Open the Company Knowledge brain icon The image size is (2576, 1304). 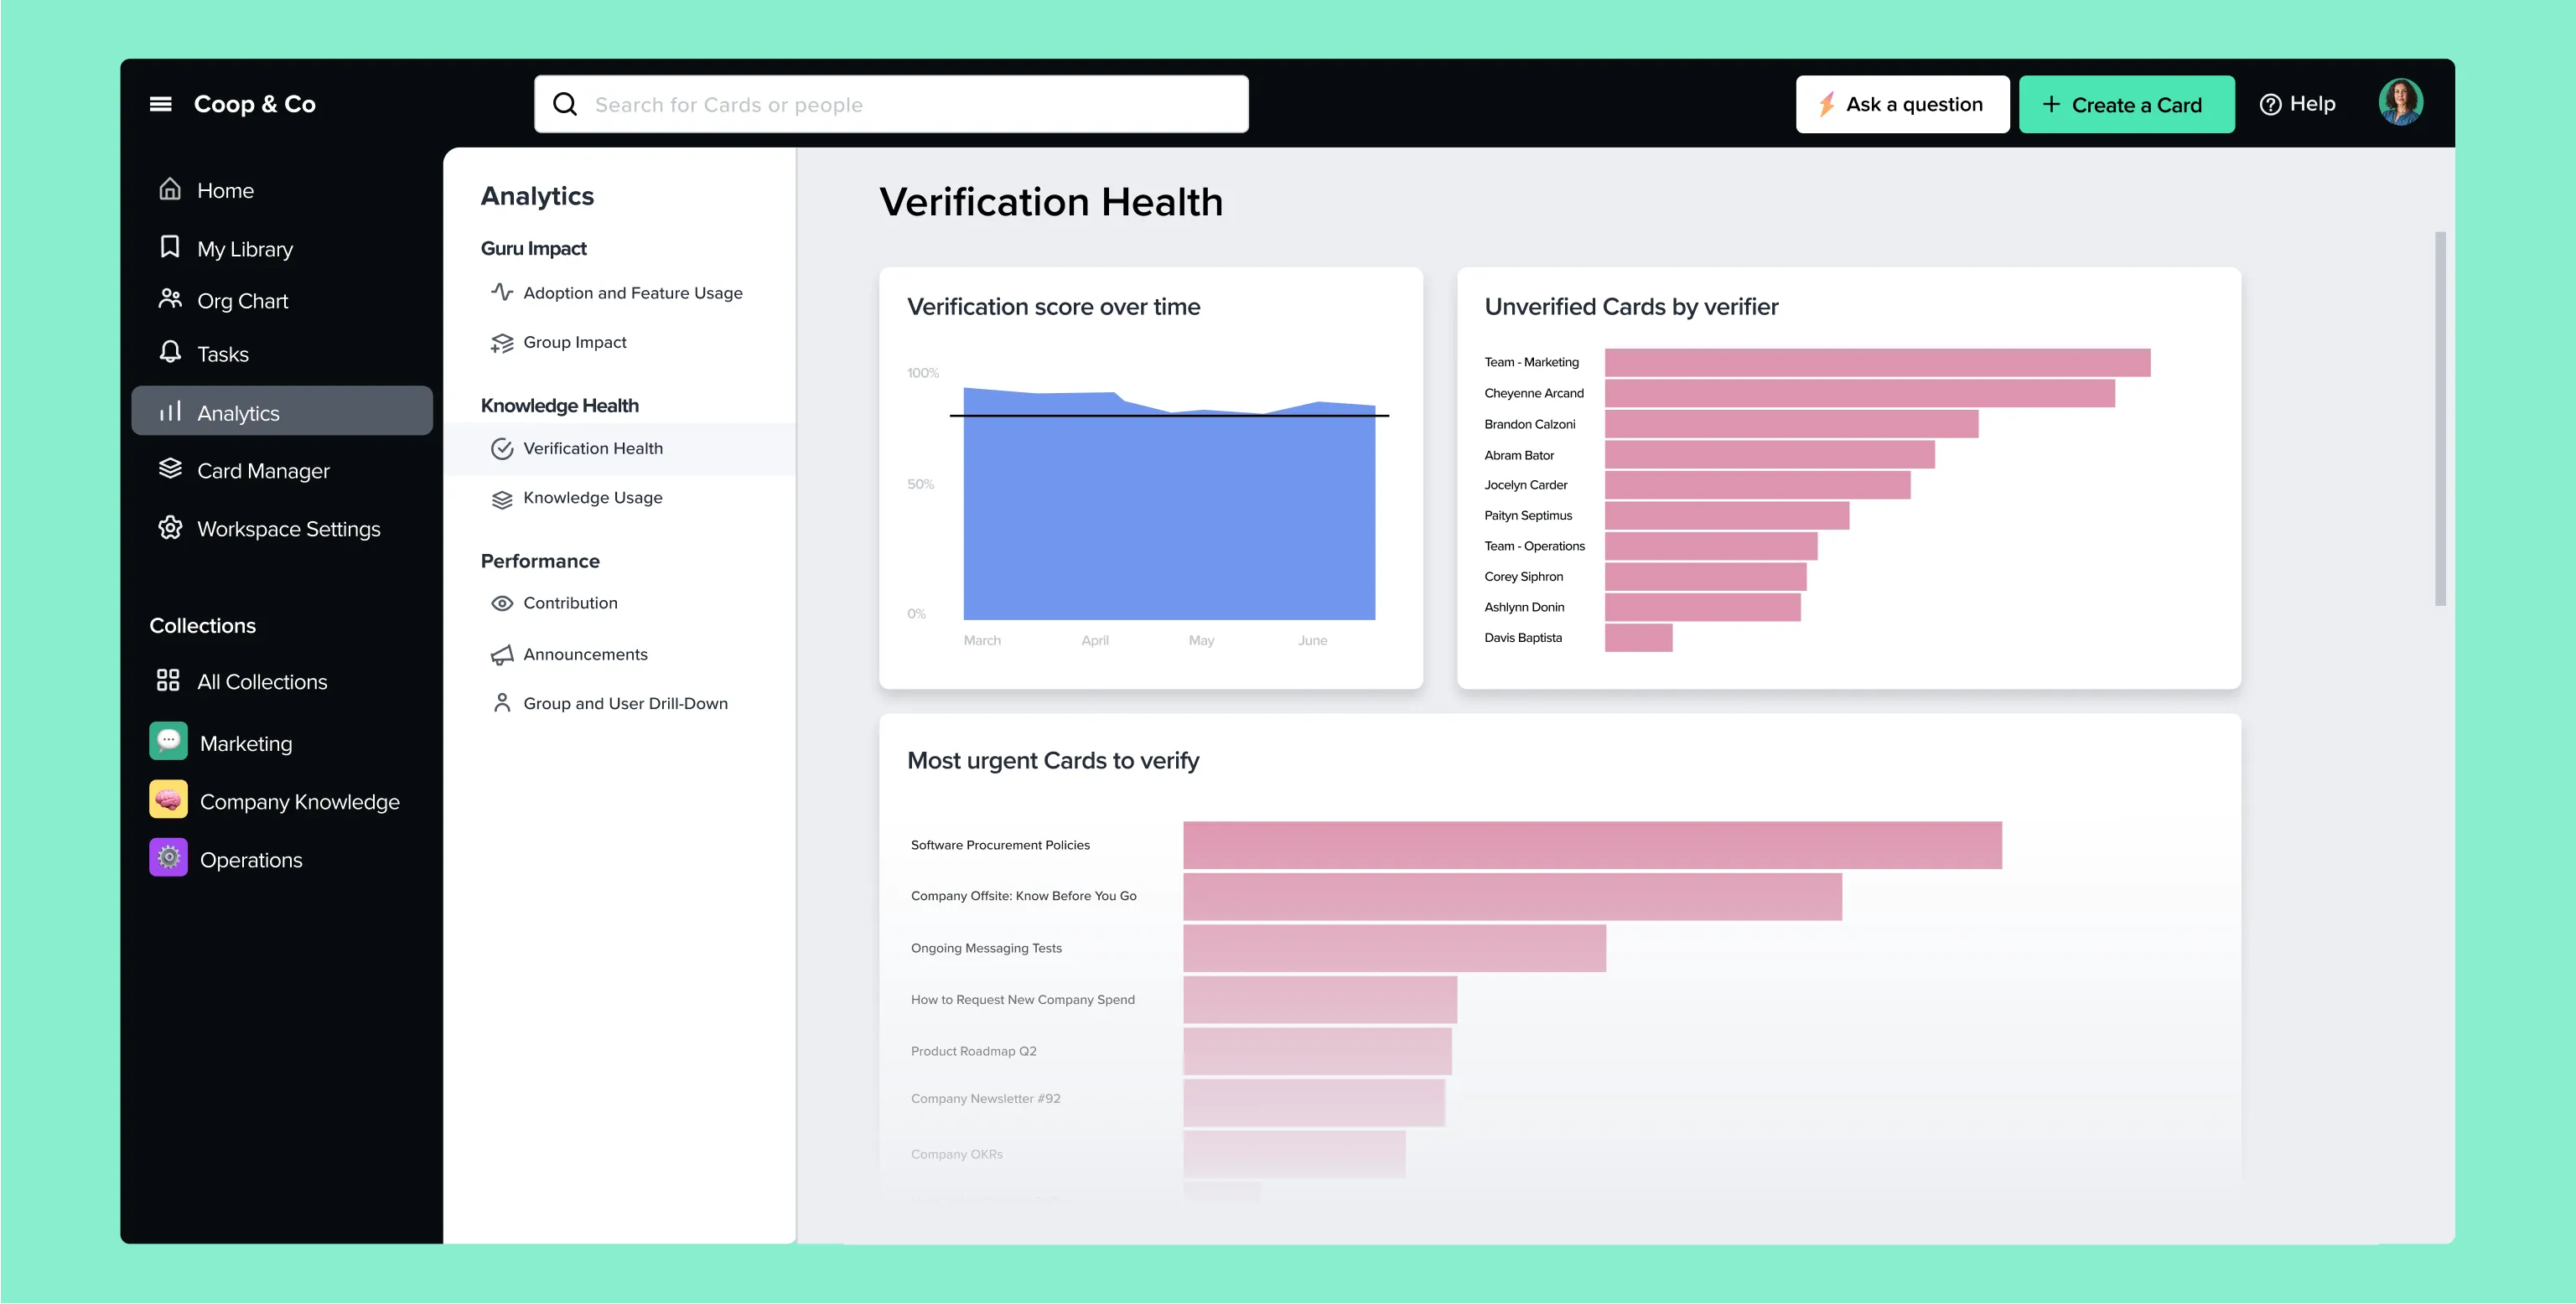pyautogui.click(x=168, y=799)
